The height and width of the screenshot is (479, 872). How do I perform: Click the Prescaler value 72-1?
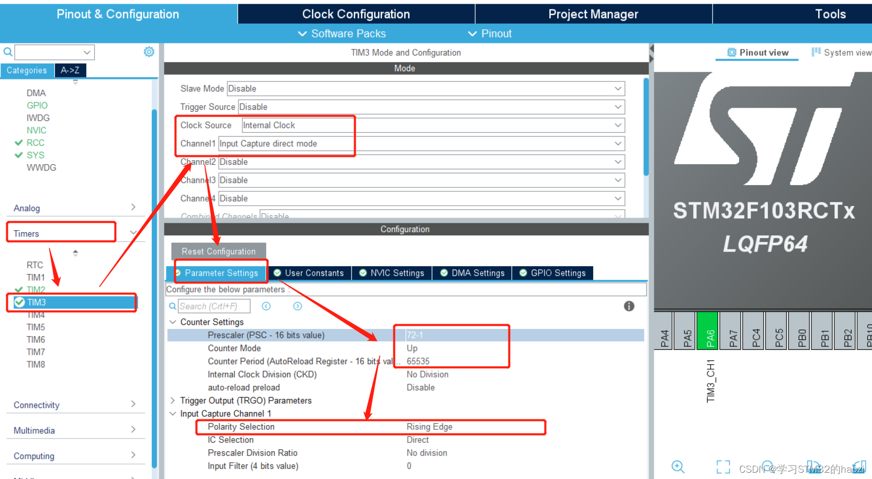(x=415, y=335)
